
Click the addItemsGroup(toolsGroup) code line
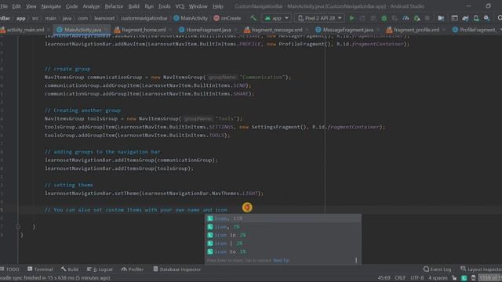click(x=118, y=168)
